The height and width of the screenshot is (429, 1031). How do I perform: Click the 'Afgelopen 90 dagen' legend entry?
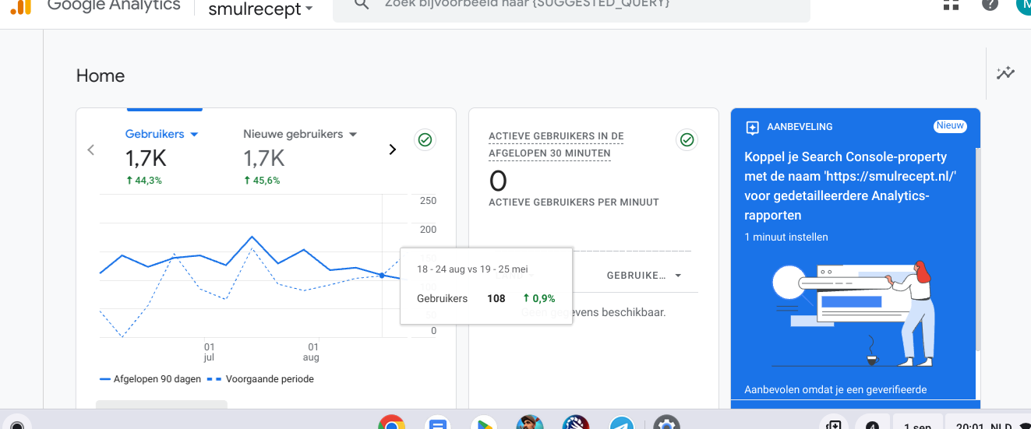pyautogui.click(x=150, y=379)
